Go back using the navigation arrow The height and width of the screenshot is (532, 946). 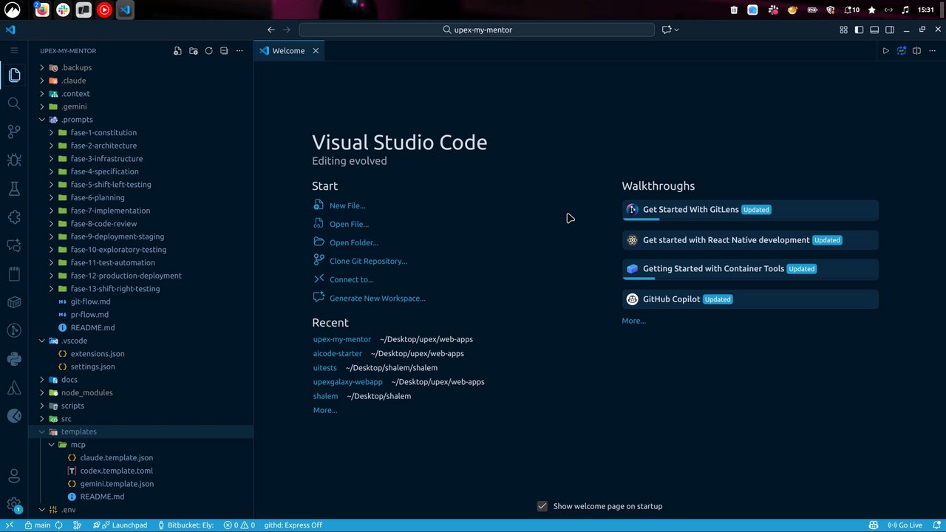pyautogui.click(x=271, y=30)
